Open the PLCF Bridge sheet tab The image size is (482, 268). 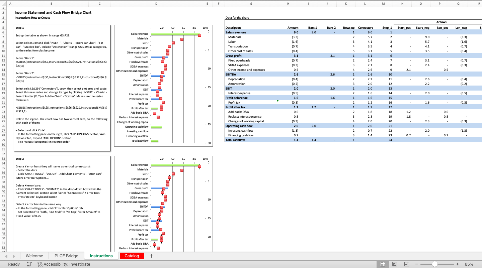coord(66,256)
